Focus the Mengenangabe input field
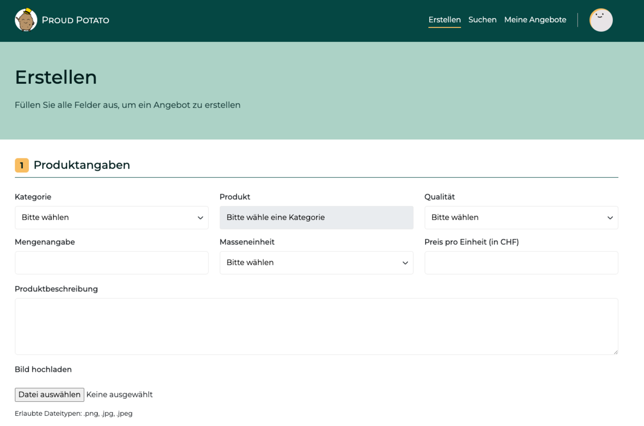The height and width of the screenshot is (426, 644). [x=112, y=263]
